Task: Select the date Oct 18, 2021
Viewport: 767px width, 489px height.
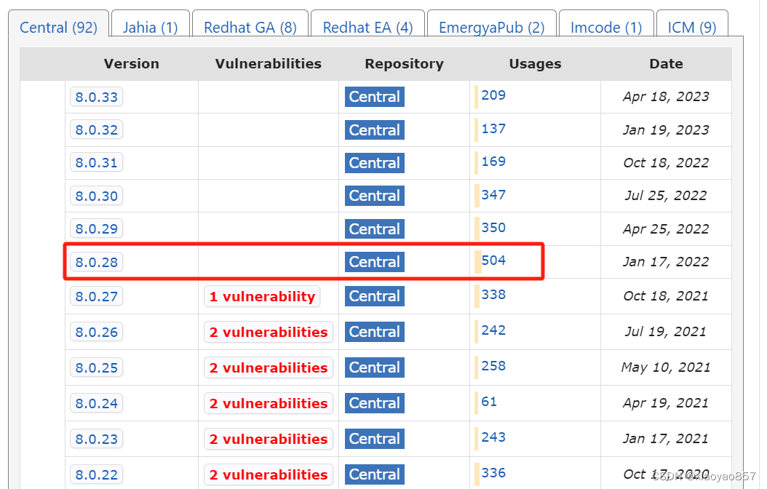Action: tap(667, 296)
